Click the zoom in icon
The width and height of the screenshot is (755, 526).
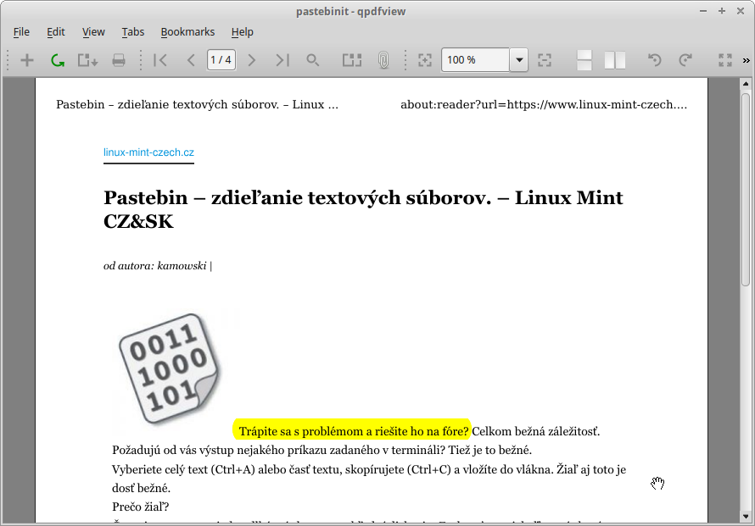[425, 60]
